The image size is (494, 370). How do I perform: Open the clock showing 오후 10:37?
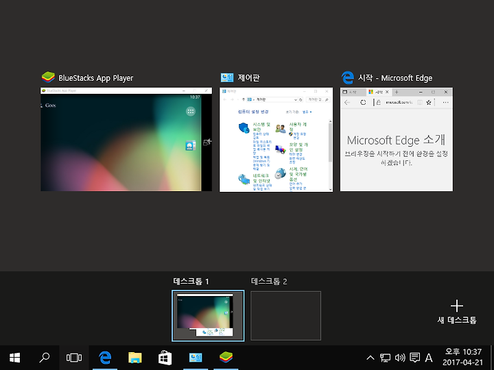tap(463, 358)
